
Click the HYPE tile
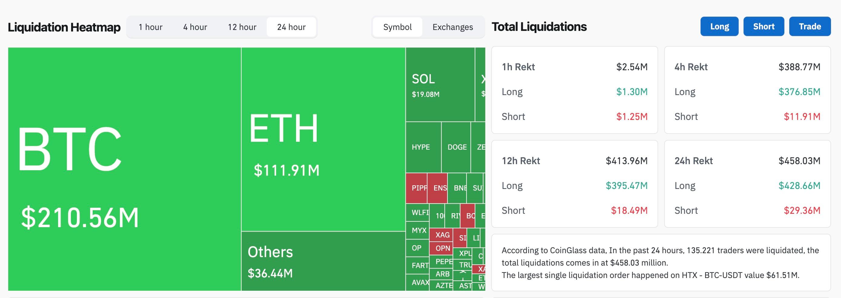422,147
